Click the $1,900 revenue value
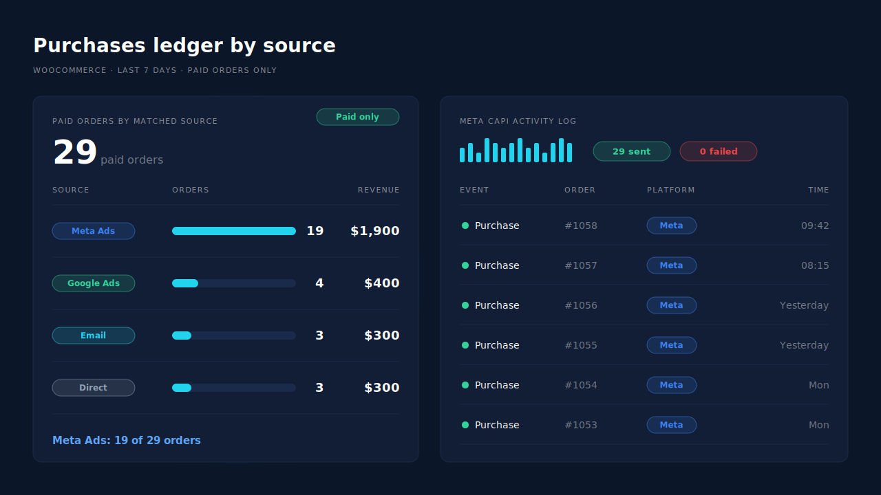The image size is (881, 495). coord(375,231)
